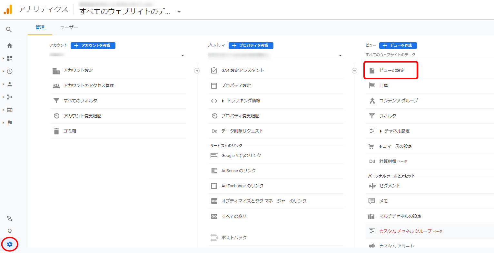Click arrow circle between property and view columns
The image size is (494, 253).
354,71
